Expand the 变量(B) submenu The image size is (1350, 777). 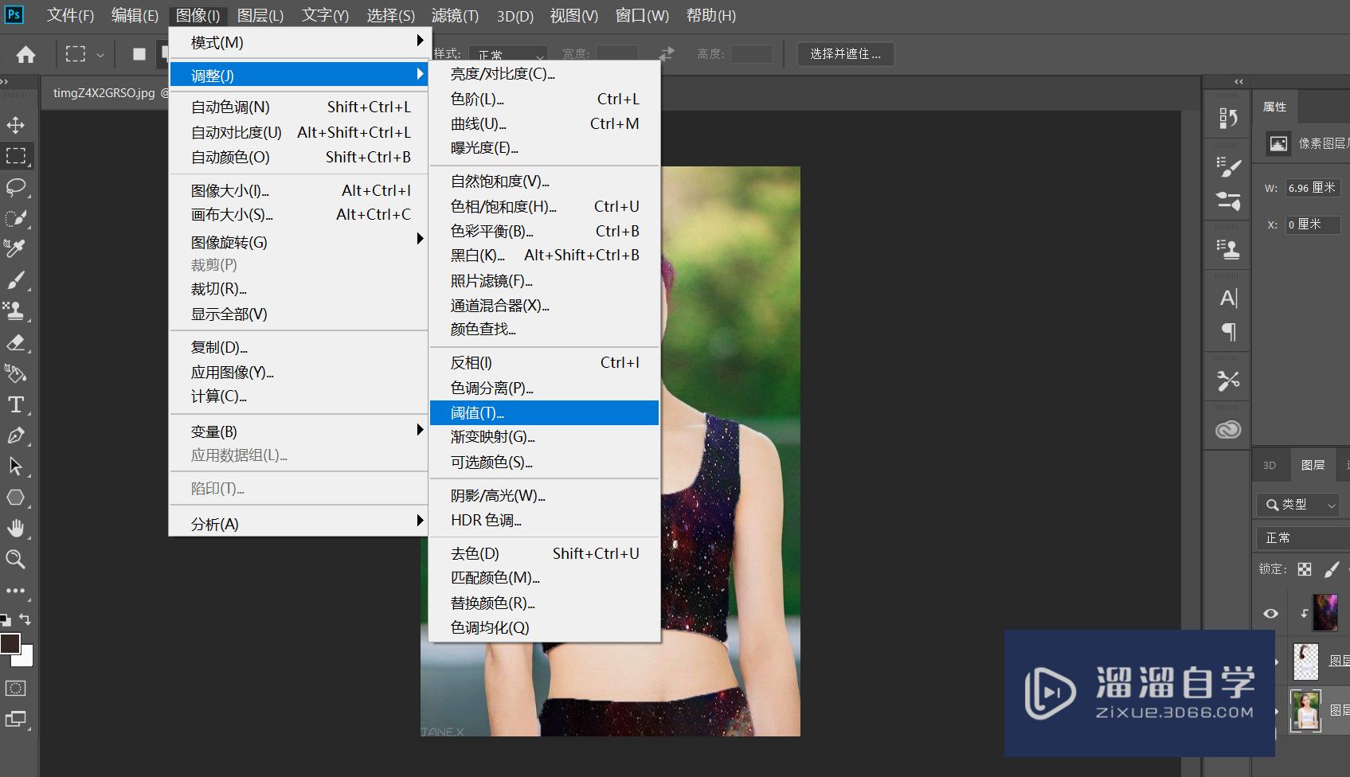click(299, 431)
